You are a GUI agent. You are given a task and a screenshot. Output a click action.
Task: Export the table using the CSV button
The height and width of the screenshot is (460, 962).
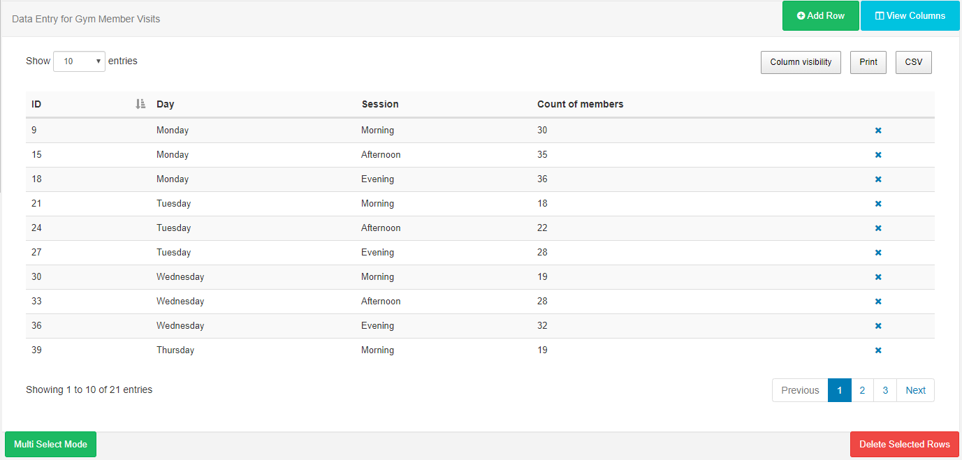913,62
